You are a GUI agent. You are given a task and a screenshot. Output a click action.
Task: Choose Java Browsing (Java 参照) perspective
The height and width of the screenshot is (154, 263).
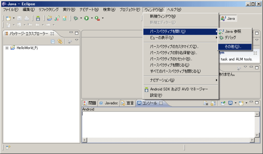tap(235, 31)
